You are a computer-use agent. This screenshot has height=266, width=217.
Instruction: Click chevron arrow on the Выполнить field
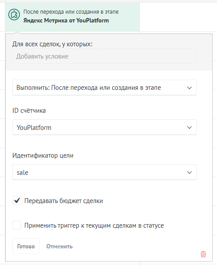coord(189,88)
